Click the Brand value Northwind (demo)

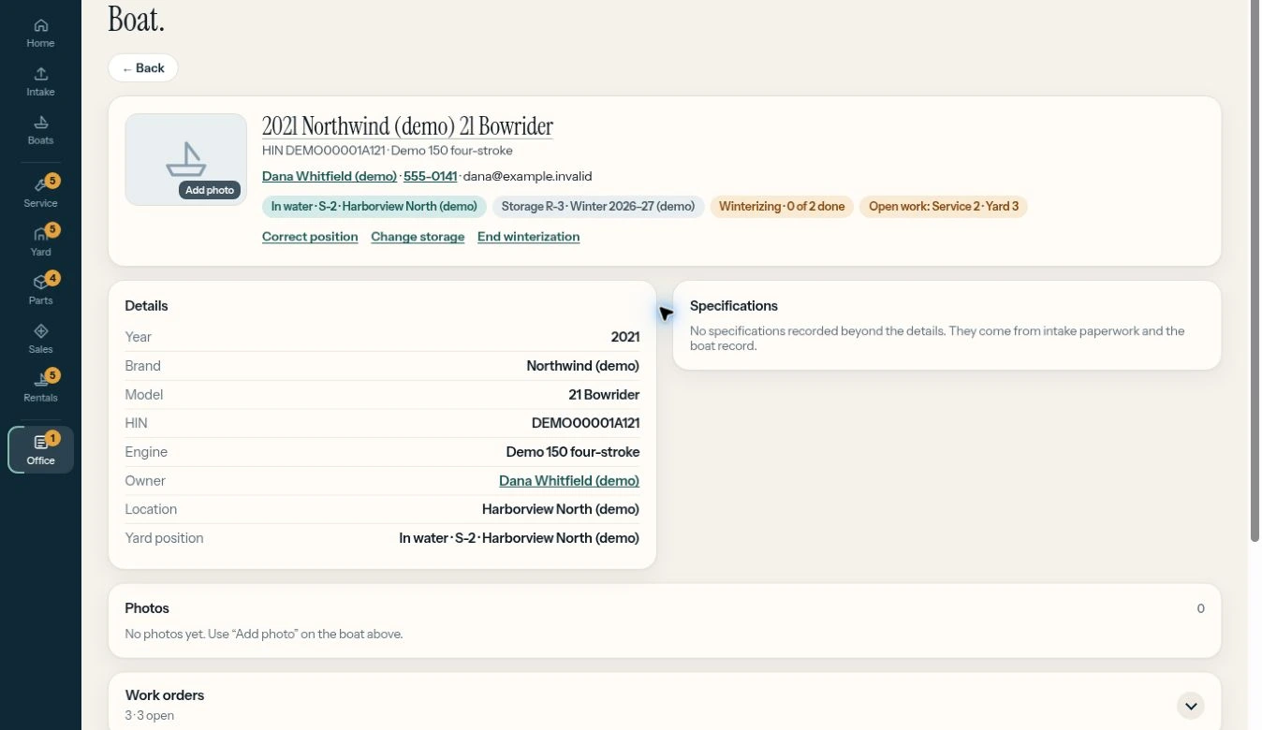(583, 366)
